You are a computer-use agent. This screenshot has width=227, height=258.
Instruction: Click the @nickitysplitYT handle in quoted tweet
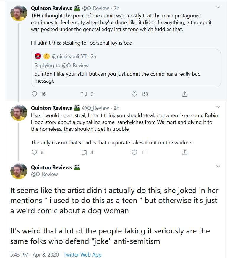[x=69, y=57]
